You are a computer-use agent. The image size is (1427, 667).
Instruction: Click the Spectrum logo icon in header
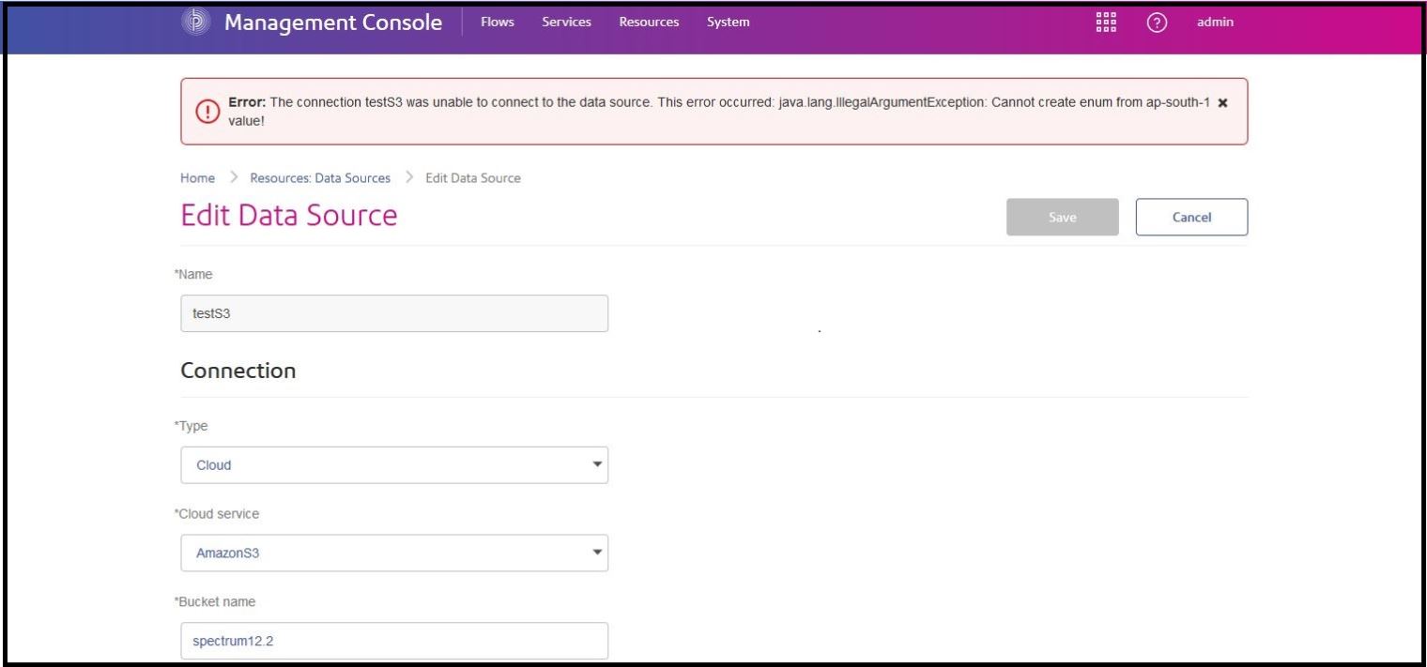pyautogui.click(x=195, y=23)
